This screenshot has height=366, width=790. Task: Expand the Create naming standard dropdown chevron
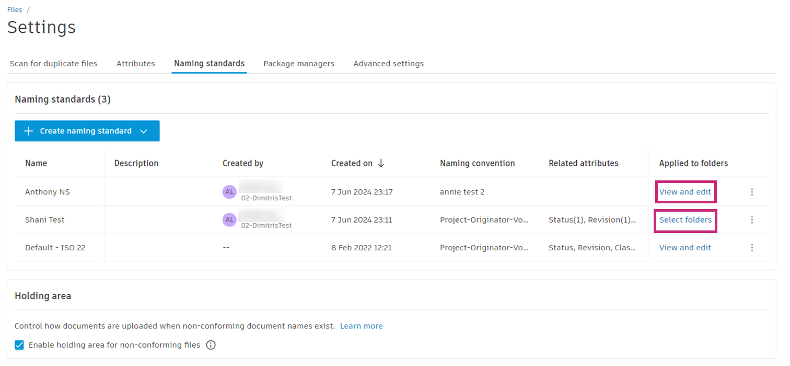pyautogui.click(x=144, y=131)
